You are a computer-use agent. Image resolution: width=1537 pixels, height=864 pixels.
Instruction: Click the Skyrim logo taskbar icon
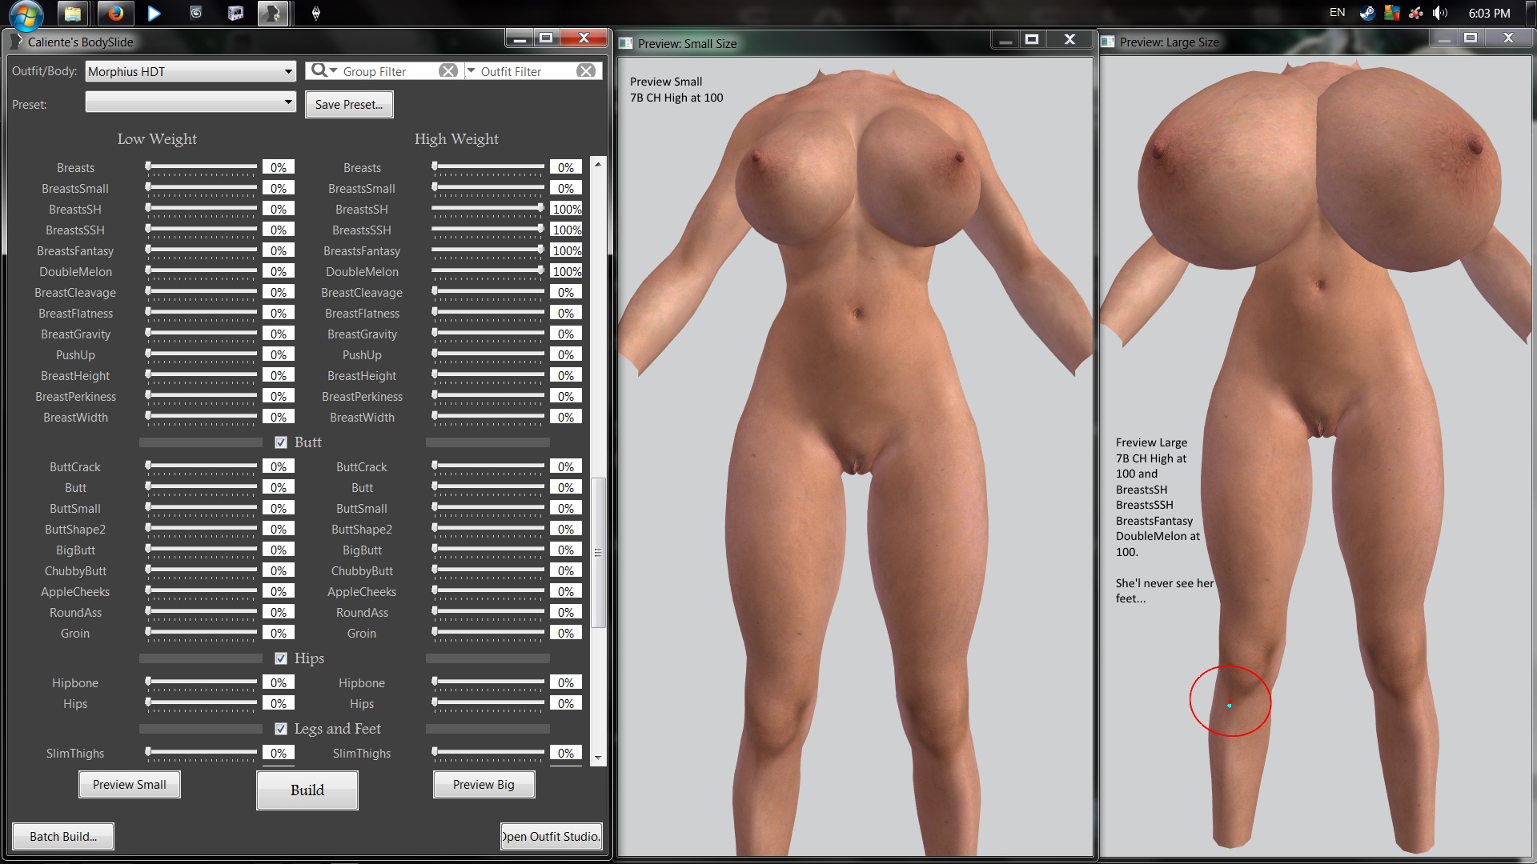315,13
